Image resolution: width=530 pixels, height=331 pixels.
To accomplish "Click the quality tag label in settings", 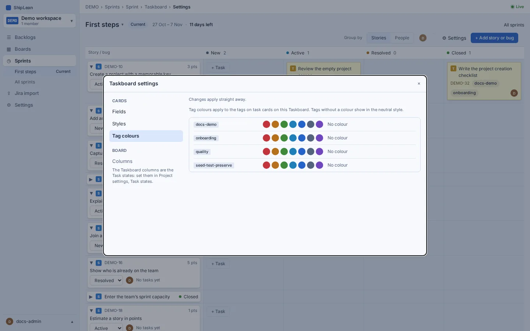I will click(x=202, y=152).
